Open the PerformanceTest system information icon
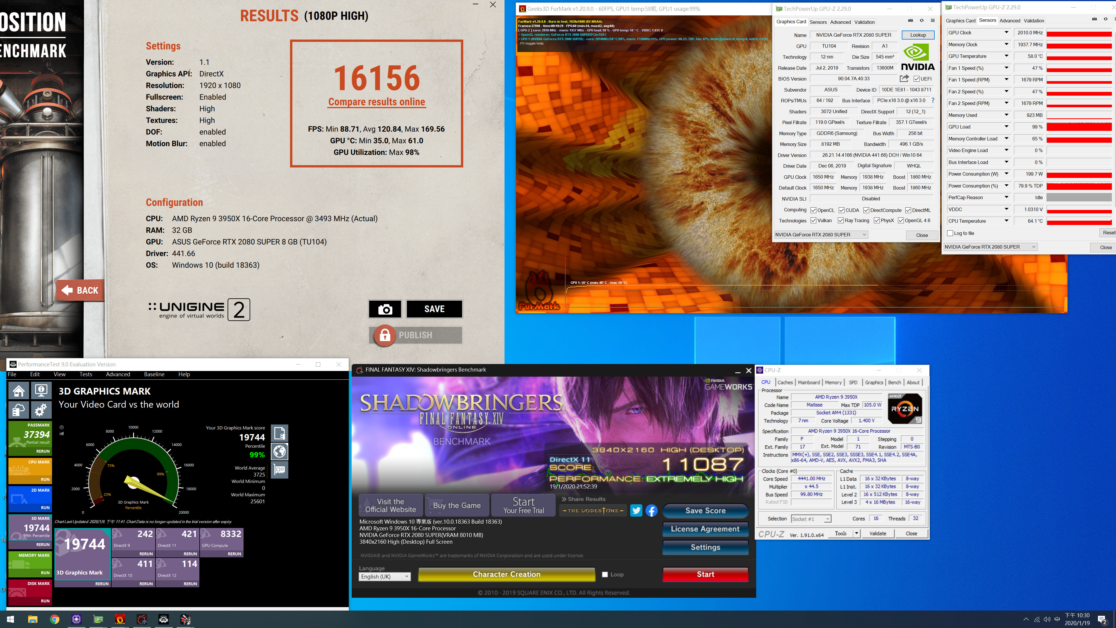 41,390
